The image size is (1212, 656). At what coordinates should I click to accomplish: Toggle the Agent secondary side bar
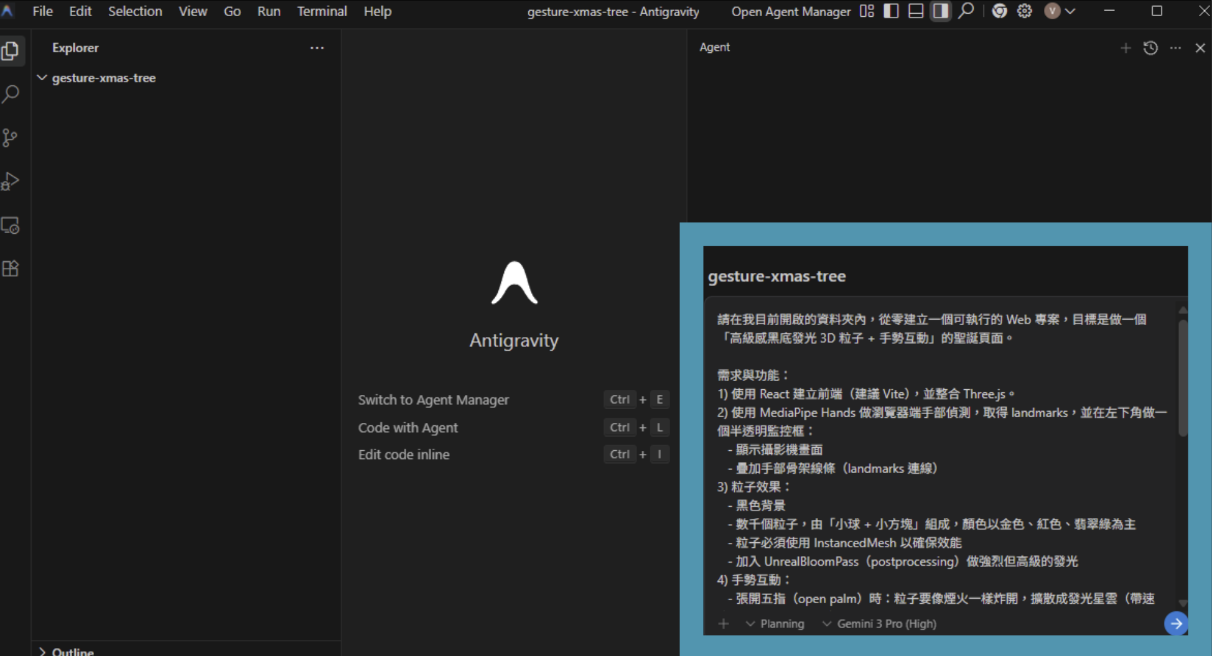[x=941, y=11]
